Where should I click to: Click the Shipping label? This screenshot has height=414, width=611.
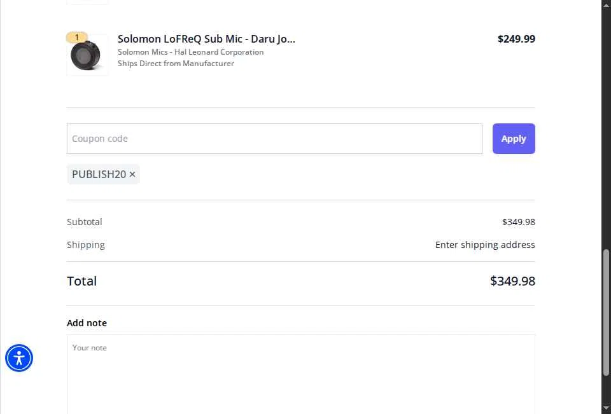pos(86,245)
